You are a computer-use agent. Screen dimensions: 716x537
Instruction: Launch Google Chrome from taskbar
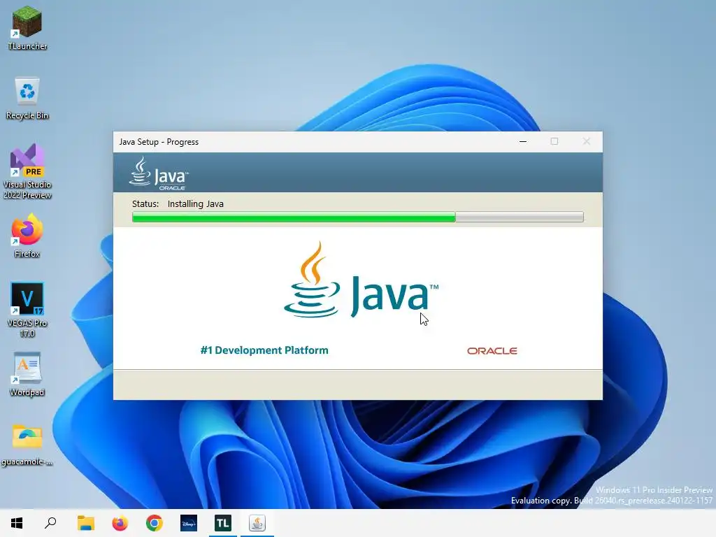[155, 523]
